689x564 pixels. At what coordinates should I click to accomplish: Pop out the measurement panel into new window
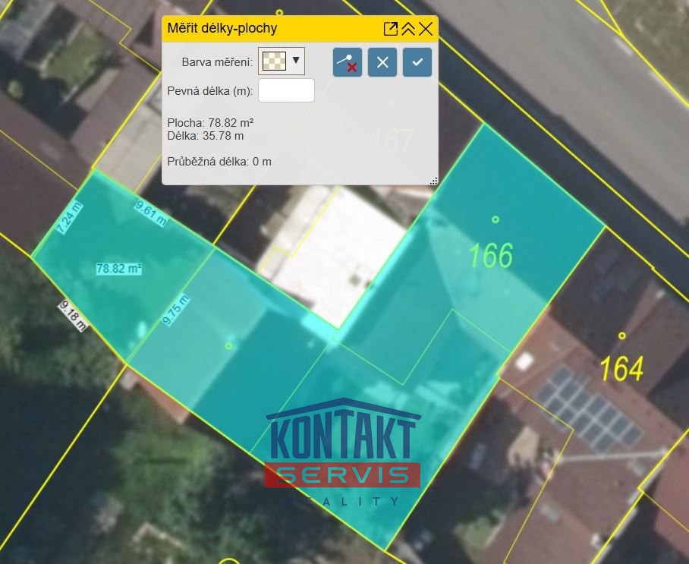click(391, 29)
